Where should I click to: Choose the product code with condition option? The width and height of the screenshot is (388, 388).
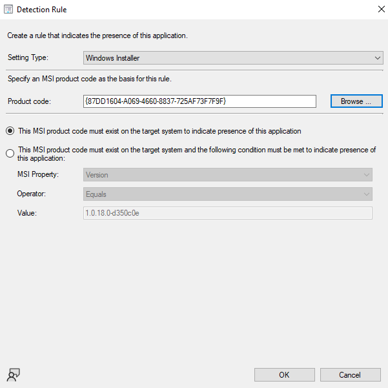[x=10, y=154]
